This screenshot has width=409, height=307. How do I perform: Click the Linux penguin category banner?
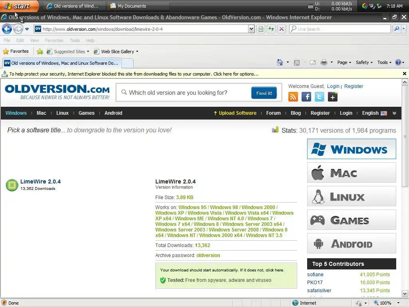pos(351,196)
